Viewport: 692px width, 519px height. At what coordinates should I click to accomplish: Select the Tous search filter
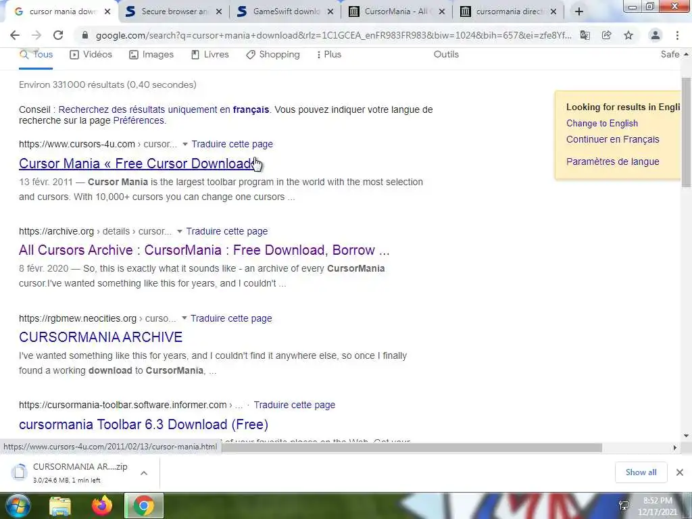[x=36, y=55]
